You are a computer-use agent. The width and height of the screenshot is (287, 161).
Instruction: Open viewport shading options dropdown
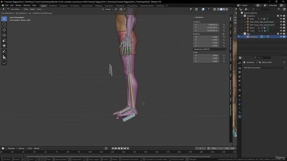(230, 9)
